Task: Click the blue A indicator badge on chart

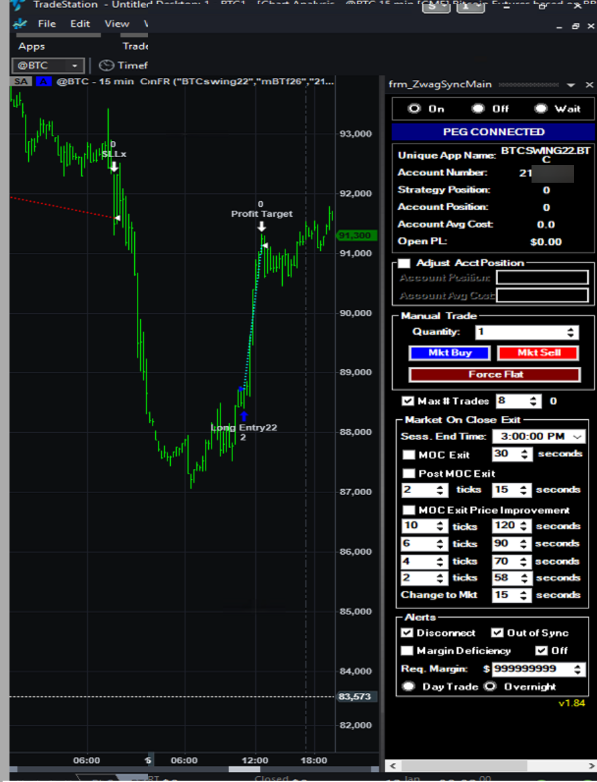Action: 43,82
